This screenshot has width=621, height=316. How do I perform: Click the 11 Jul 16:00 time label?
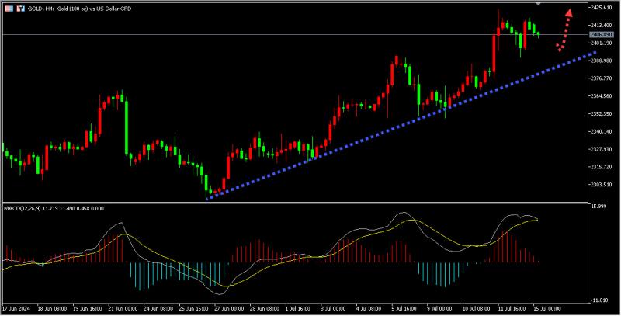tap(512, 308)
